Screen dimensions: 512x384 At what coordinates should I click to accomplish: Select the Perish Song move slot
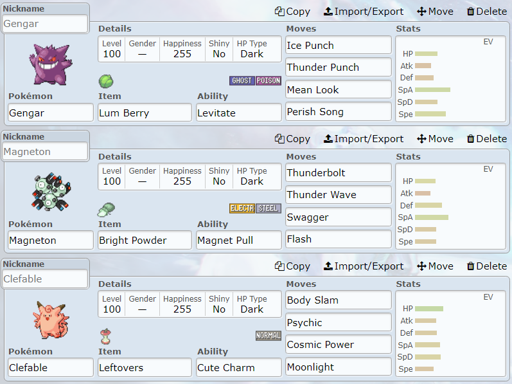pos(339,112)
